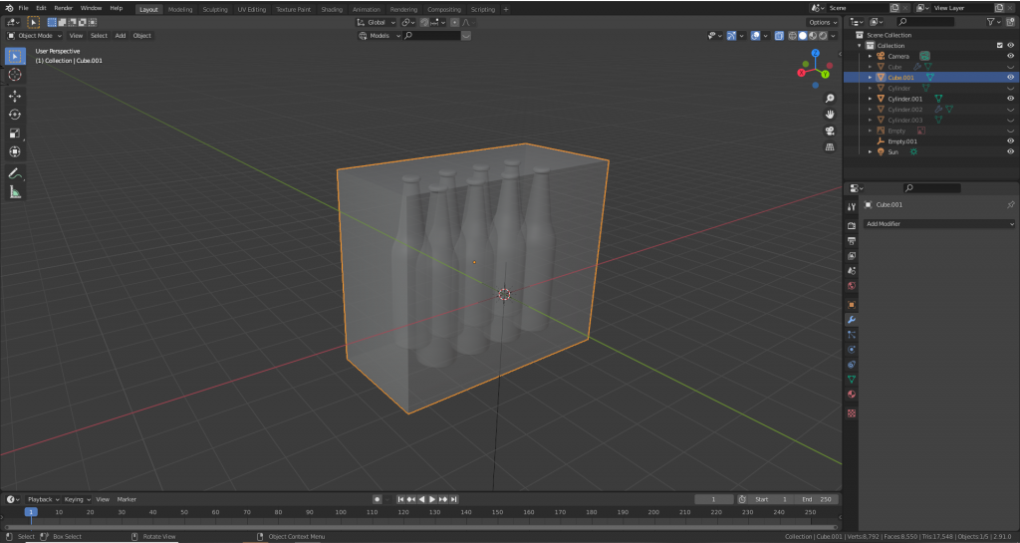
Task: Click the blue frame 1 playhead marker
Action: click(x=31, y=512)
